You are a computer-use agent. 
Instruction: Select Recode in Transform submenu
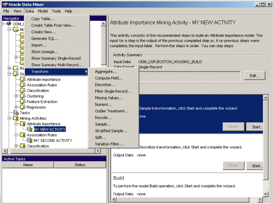coord(114,117)
